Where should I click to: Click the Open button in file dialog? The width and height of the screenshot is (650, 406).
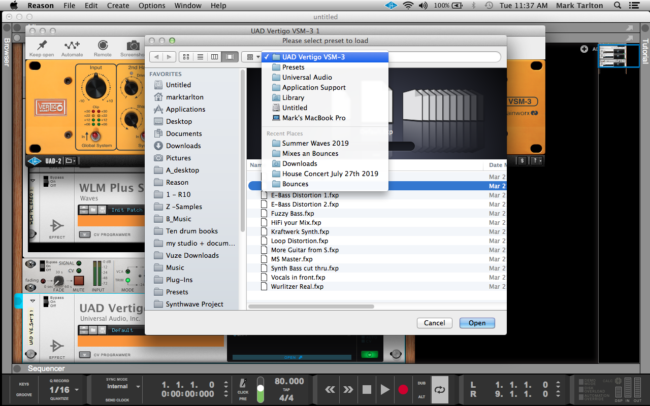click(477, 323)
